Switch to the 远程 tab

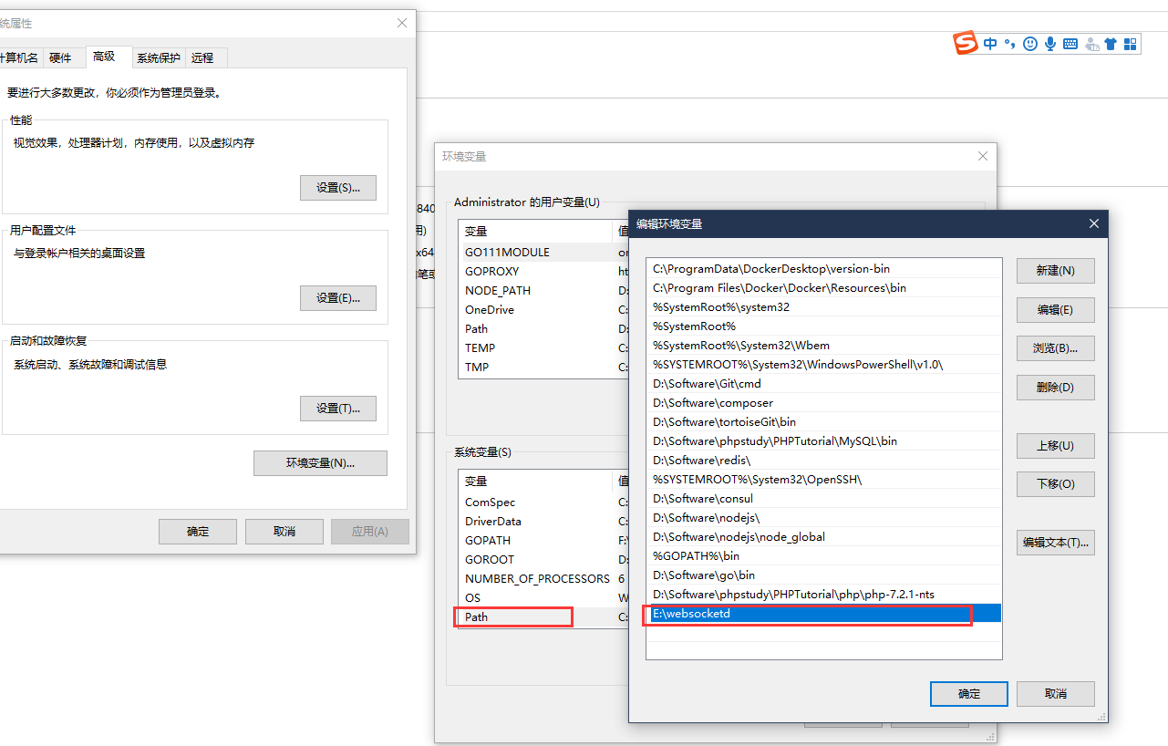click(202, 57)
